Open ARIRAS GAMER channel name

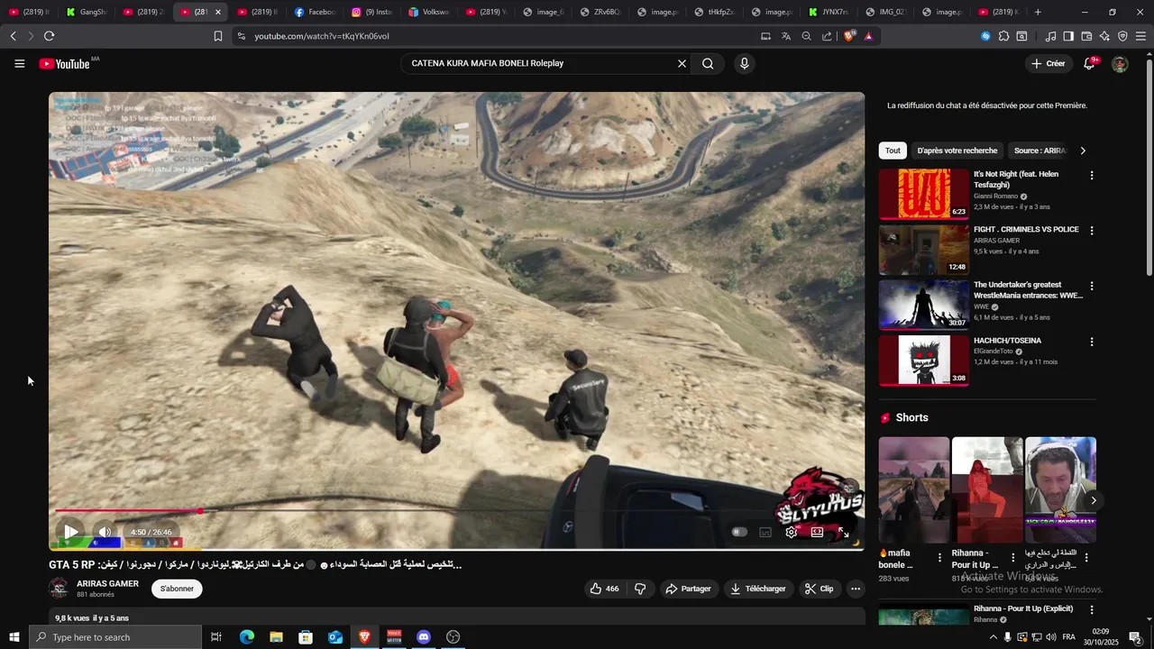coord(107,583)
